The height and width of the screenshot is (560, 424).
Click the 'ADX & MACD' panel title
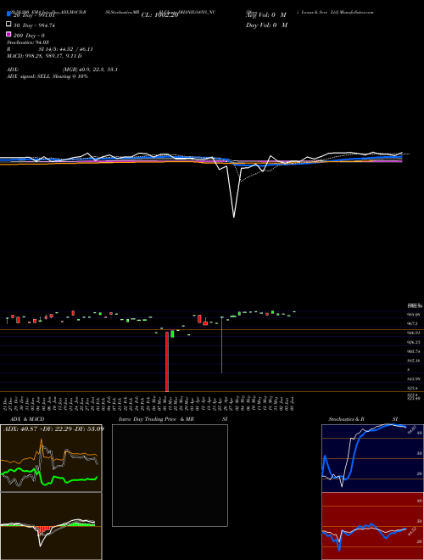[x=27, y=419]
